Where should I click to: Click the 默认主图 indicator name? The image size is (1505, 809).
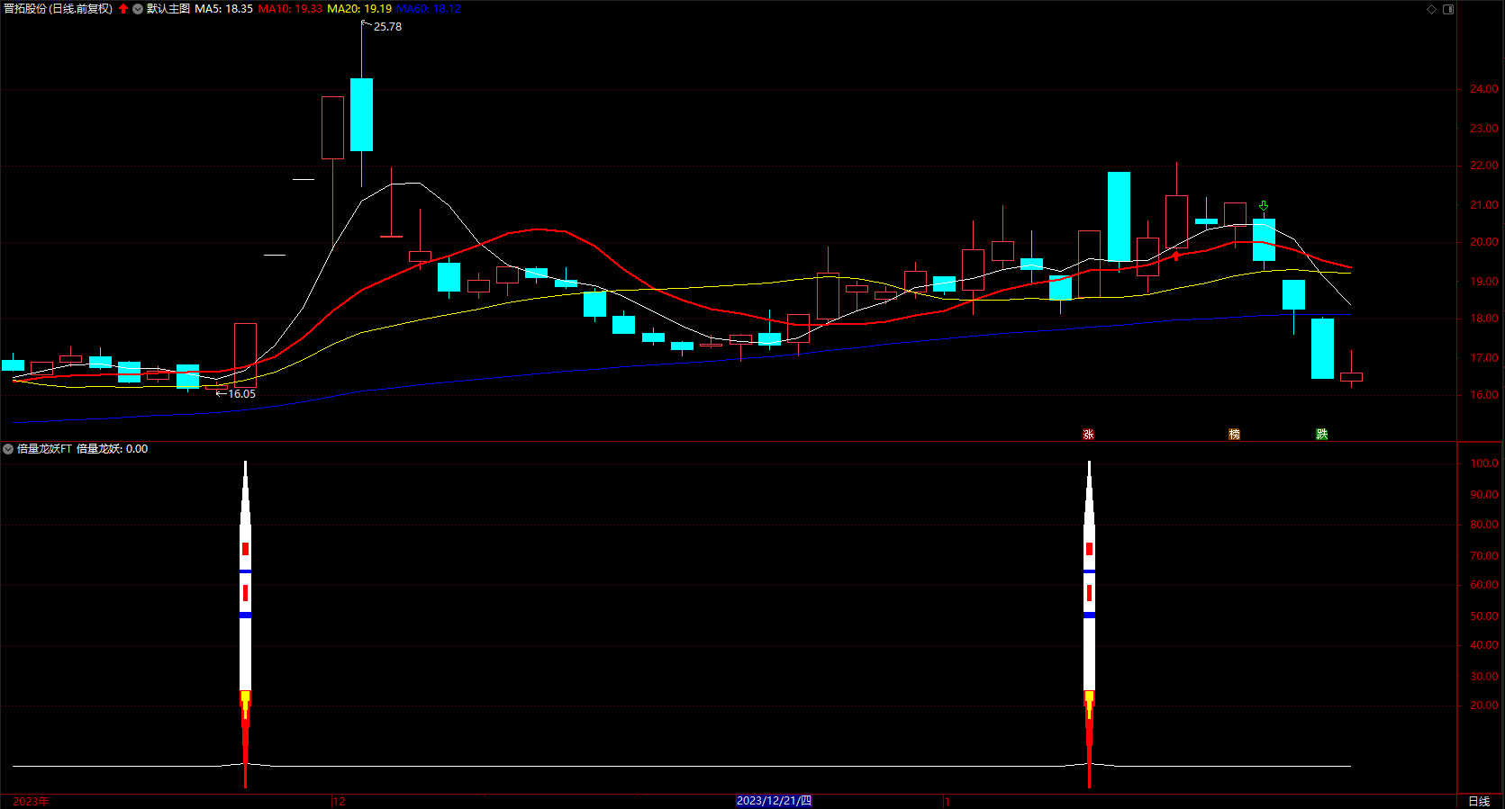tap(168, 9)
